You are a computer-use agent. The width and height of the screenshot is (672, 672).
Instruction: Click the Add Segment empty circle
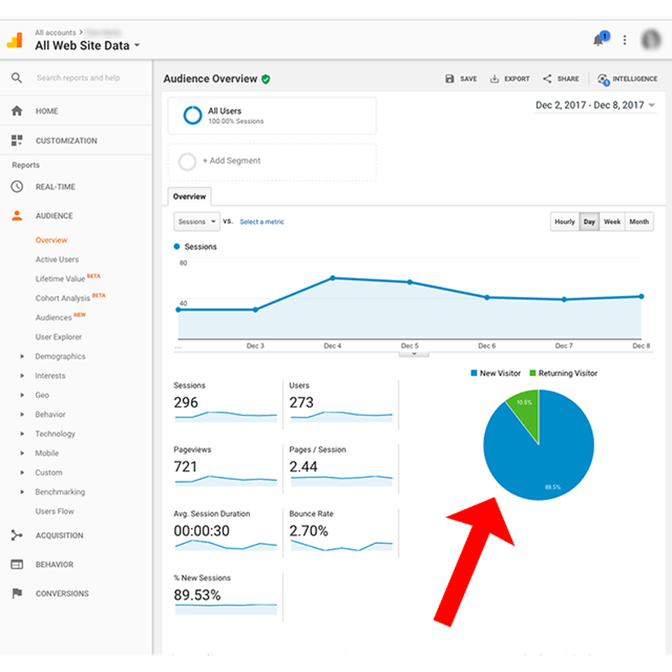coord(188,162)
